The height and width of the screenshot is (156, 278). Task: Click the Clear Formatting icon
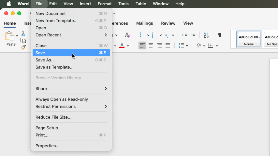click(x=128, y=35)
